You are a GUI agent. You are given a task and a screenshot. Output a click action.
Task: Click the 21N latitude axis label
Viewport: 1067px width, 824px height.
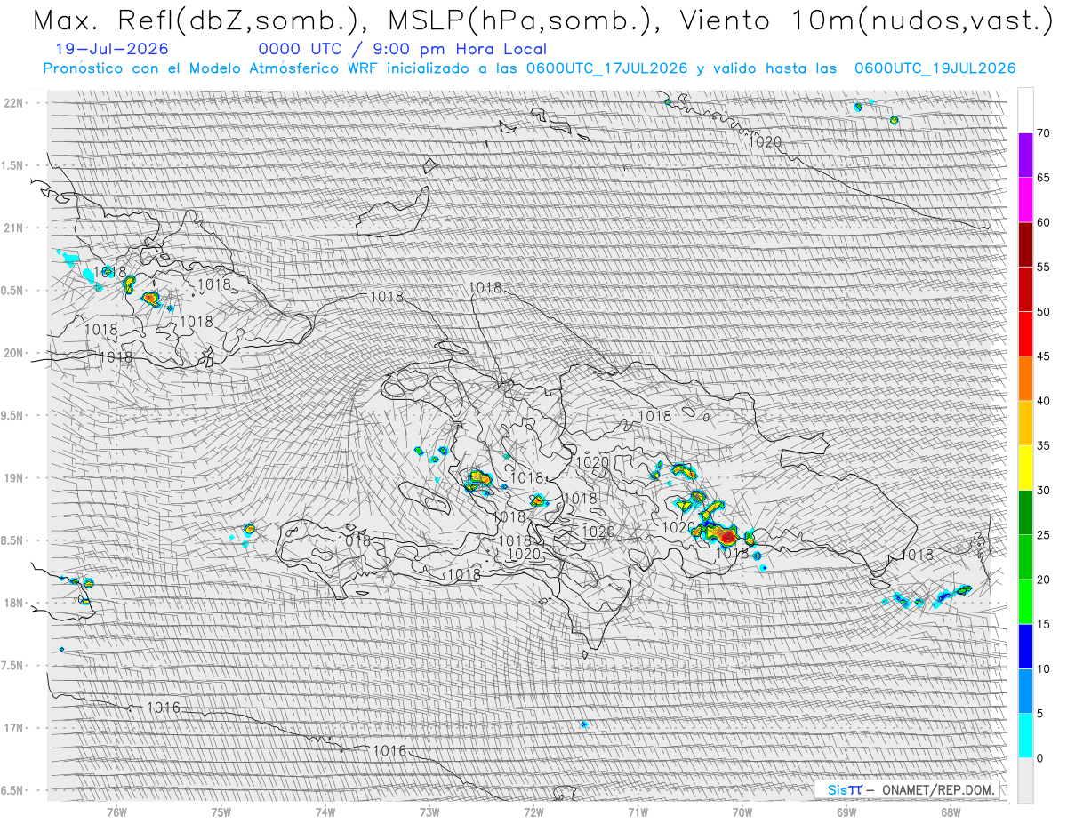pos(14,228)
